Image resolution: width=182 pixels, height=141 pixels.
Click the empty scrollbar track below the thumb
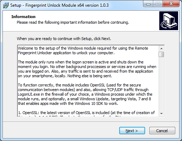point(161,84)
